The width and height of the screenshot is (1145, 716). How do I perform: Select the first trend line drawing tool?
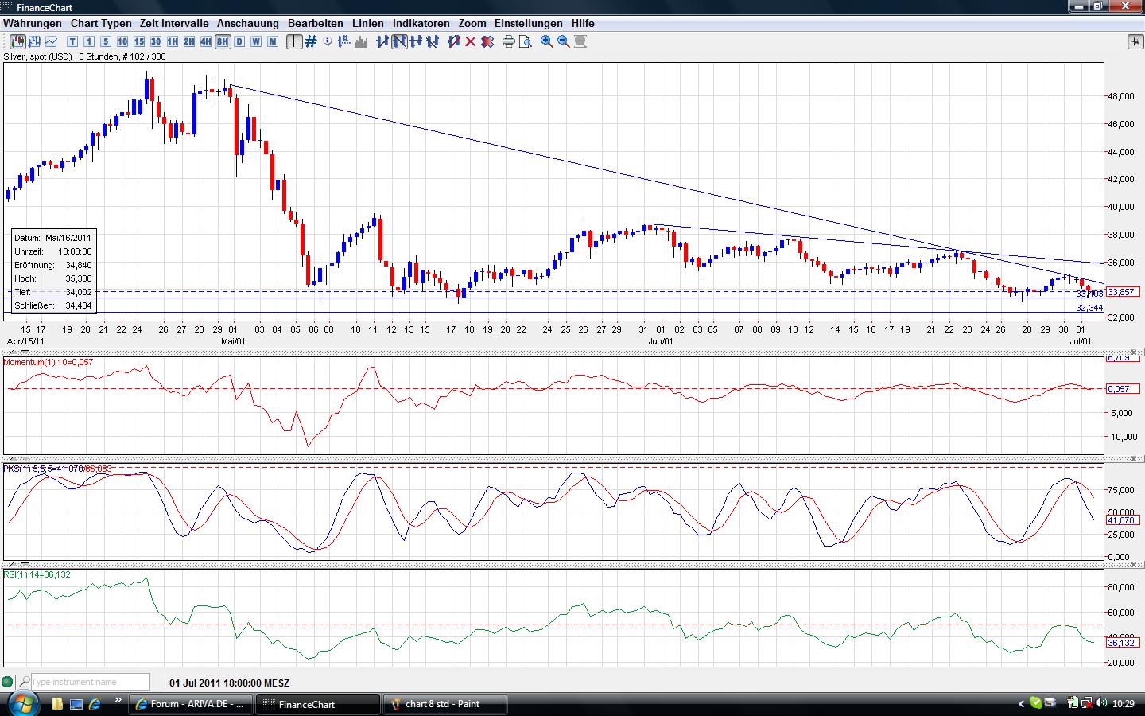click(x=382, y=41)
